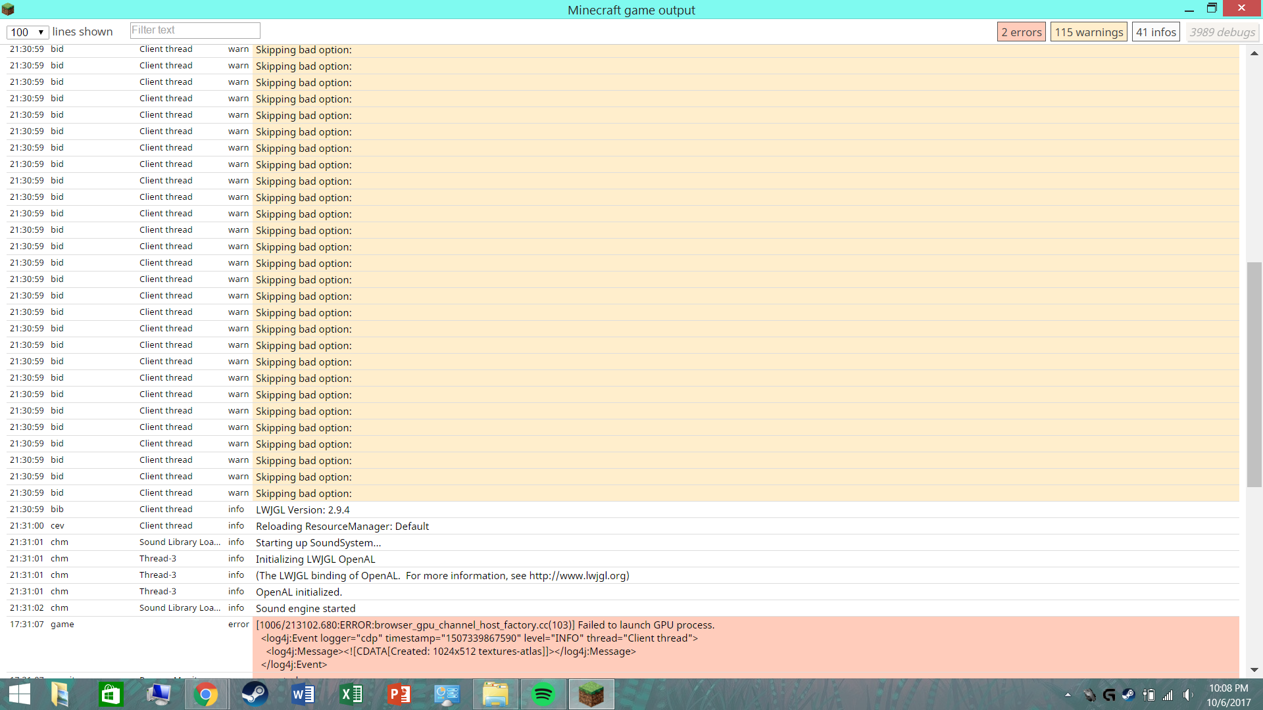The height and width of the screenshot is (710, 1263).
Task: Toggle the 115 warnings filter
Action: tap(1088, 32)
